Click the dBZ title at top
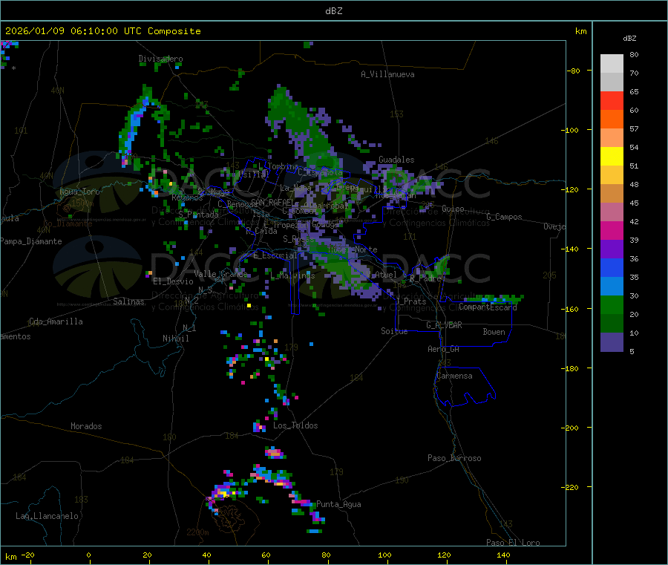Screen dimensions: 668x565 [x=333, y=11]
